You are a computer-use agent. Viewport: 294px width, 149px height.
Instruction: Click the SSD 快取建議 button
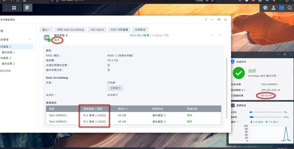[x=119, y=30]
